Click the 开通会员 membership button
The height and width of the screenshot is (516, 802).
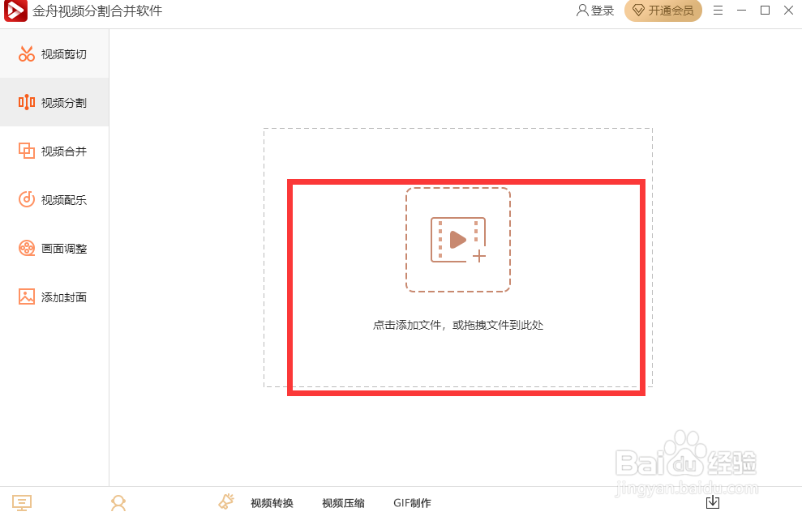click(x=663, y=11)
